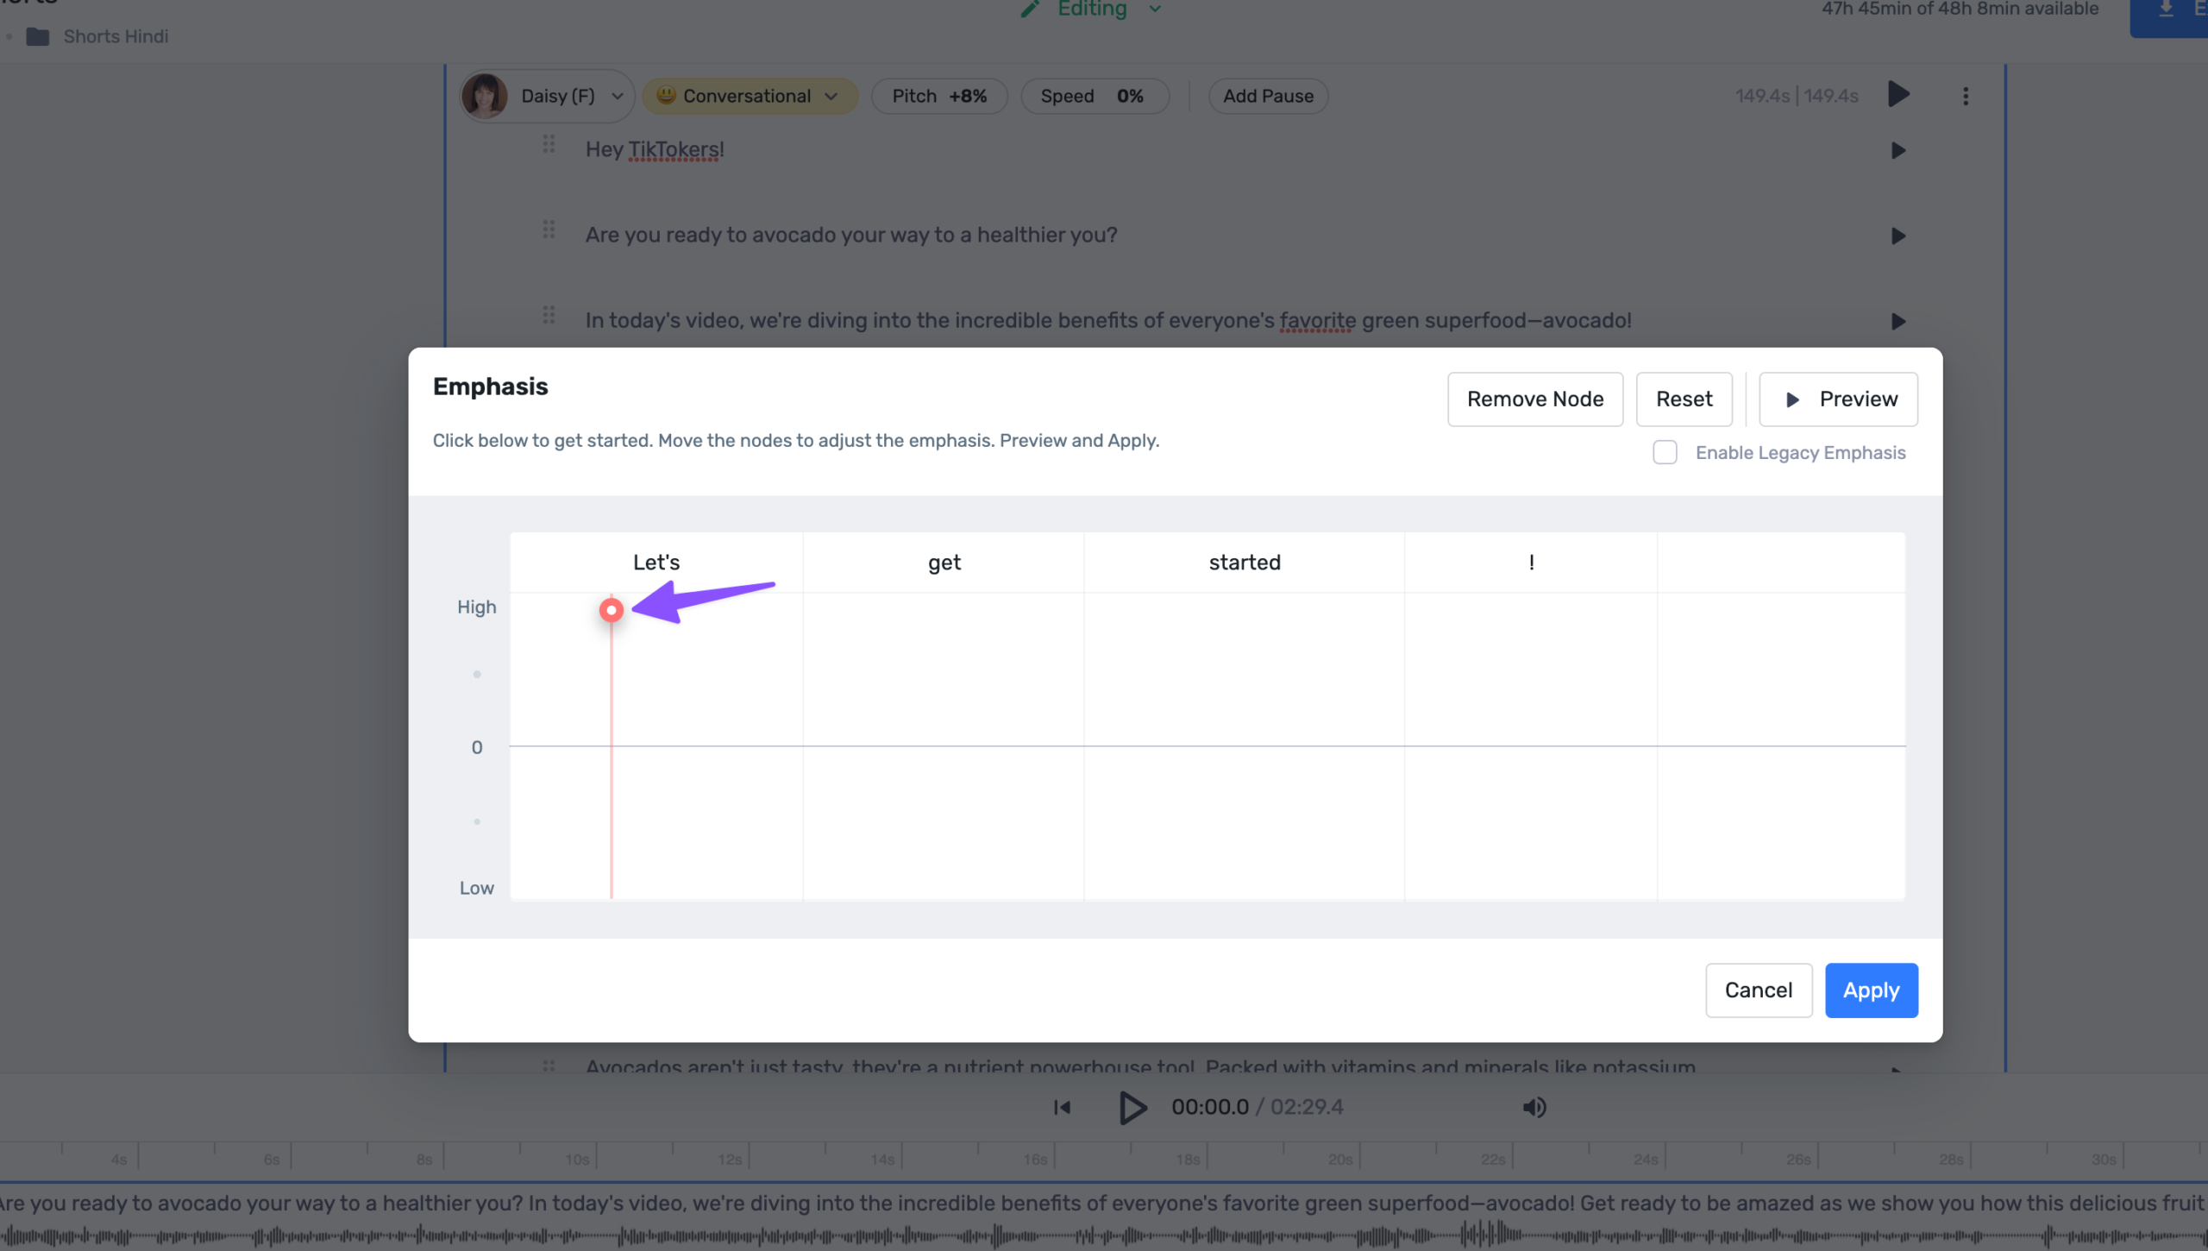Skip to beginning of the timeline
Screen dimensions: 2208x1251
coord(1062,1107)
